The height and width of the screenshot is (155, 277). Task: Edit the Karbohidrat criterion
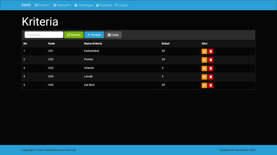(x=204, y=51)
